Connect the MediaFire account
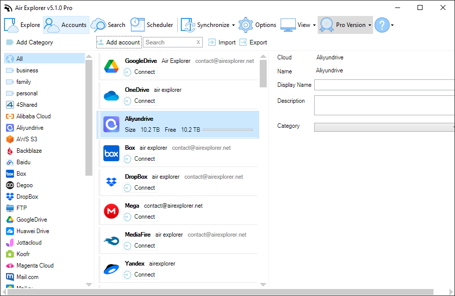455x296 pixels. 140,246
